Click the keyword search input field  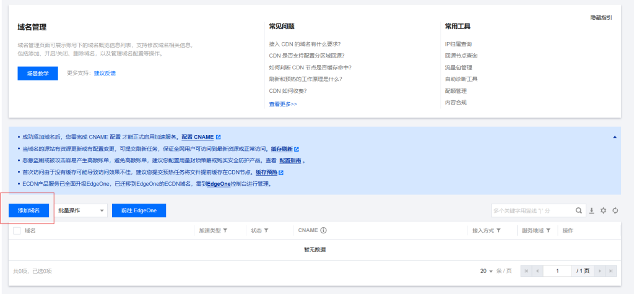(533, 210)
